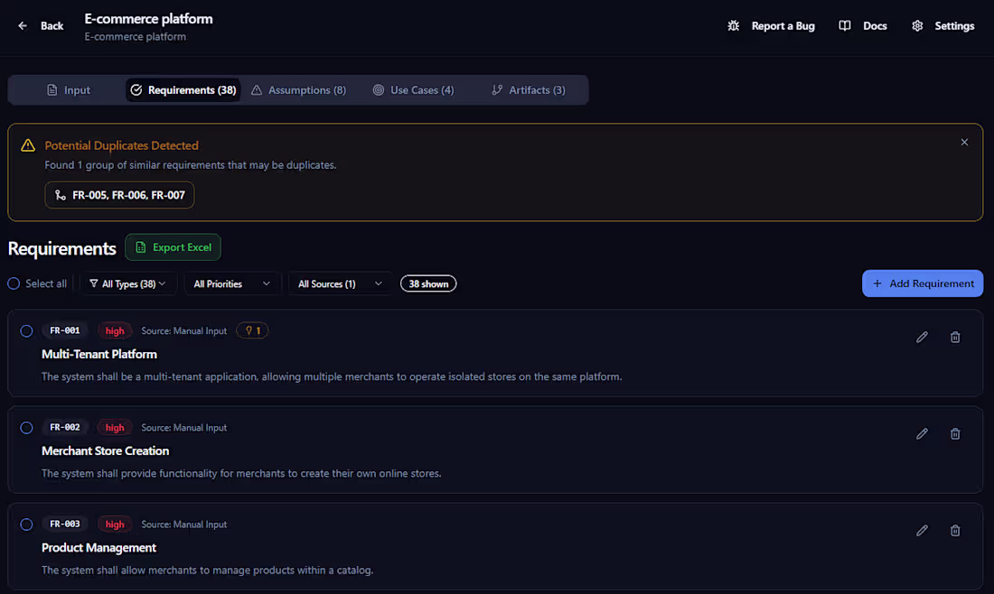Open the FR-005, FR-006, FR-007 duplicate group

tap(119, 195)
